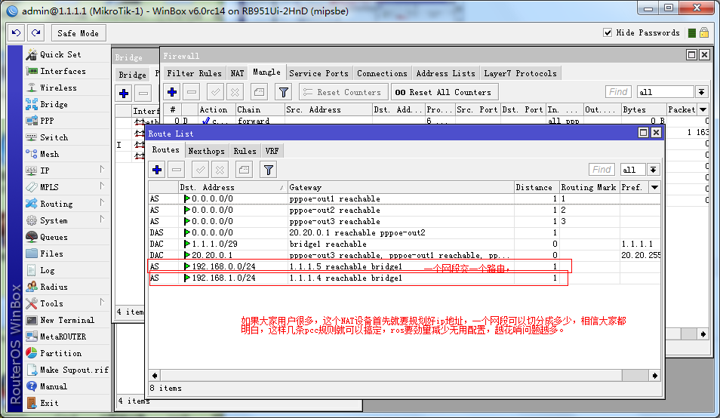
Task: Click the Undo arrow in WinBox toolbar
Action: point(17,33)
